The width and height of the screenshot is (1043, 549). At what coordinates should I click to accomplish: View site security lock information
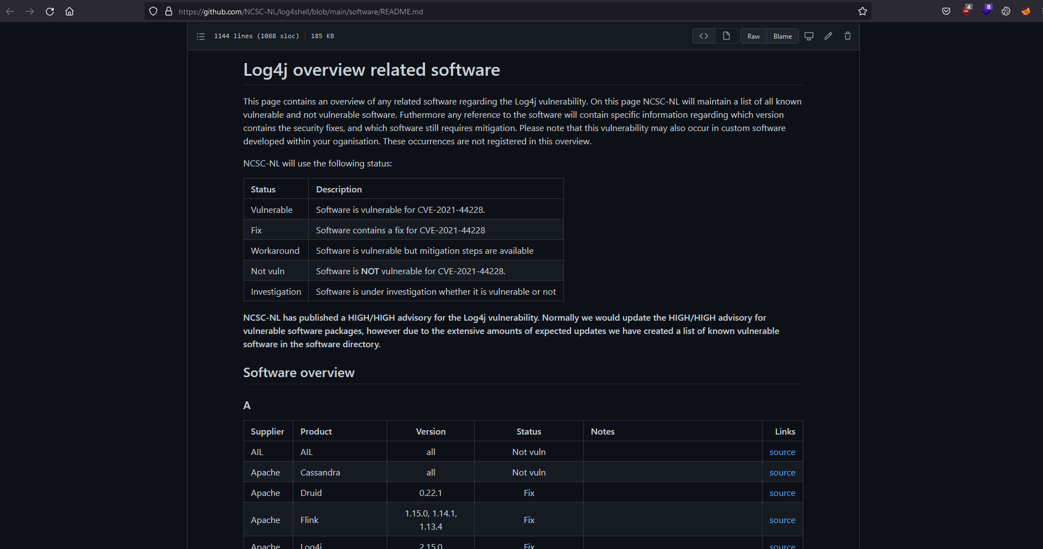pyautogui.click(x=169, y=11)
